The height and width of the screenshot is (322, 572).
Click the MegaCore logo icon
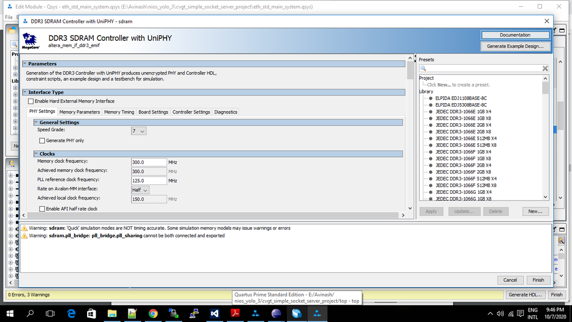30,41
